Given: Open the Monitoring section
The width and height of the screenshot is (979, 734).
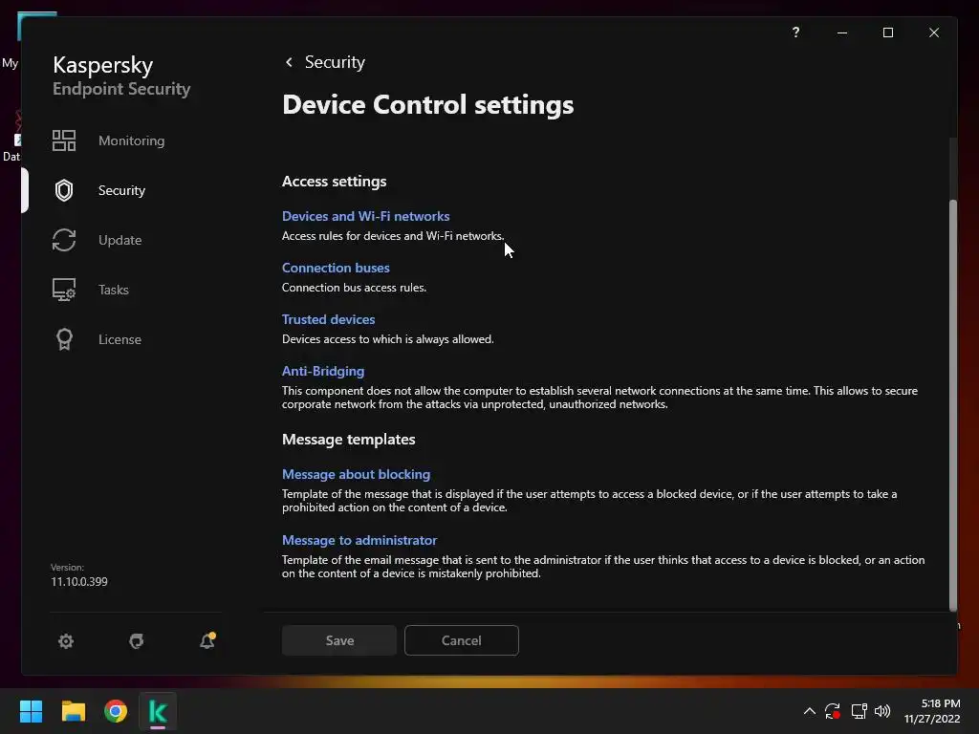Looking at the screenshot, I should (x=131, y=140).
